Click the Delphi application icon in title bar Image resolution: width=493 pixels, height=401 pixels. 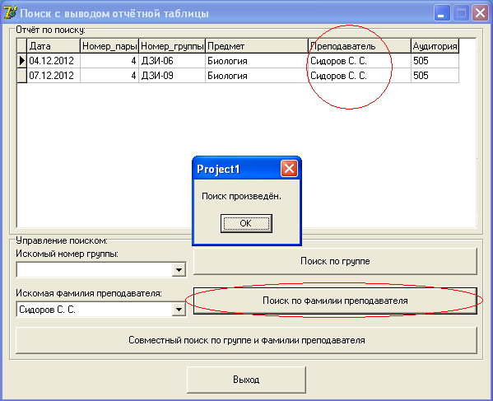click(10, 13)
